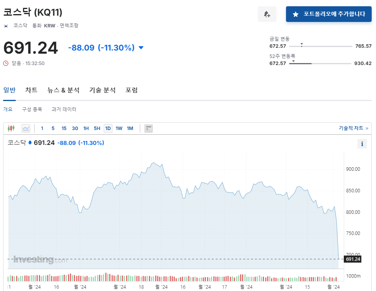Viewport: 376px width, 291px height.
Task: Set chart interval to 1 minute
Action: click(x=42, y=128)
